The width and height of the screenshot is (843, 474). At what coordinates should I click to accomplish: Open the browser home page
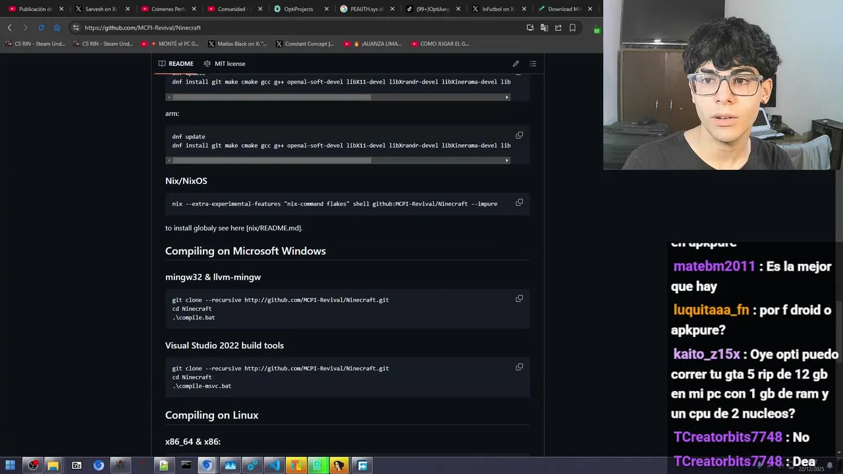[x=57, y=28]
